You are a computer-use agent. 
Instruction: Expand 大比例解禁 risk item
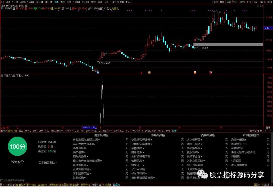point(195,140)
